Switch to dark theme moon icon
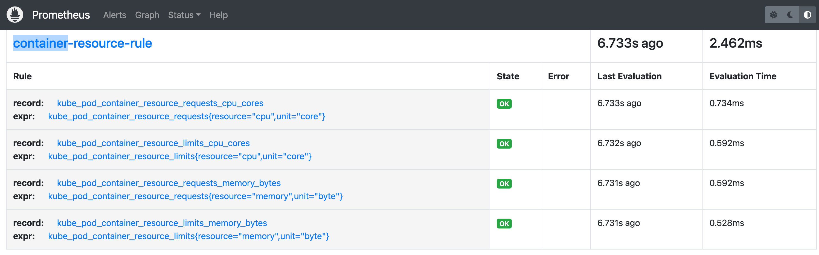This screenshot has height=255, width=819. (x=790, y=15)
